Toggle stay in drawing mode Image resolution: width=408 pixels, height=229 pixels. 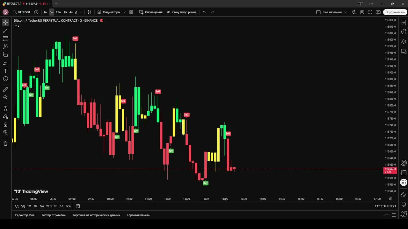pyautogui.click(x=5, y=116)
